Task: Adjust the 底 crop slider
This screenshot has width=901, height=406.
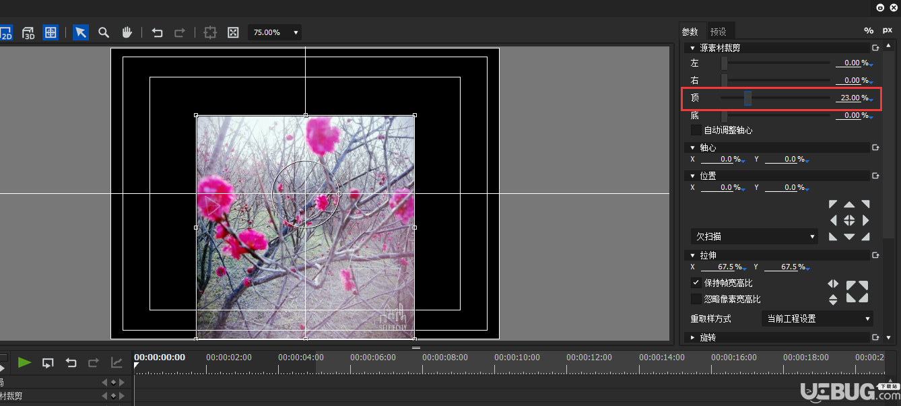Action: (x=775, y=116)
